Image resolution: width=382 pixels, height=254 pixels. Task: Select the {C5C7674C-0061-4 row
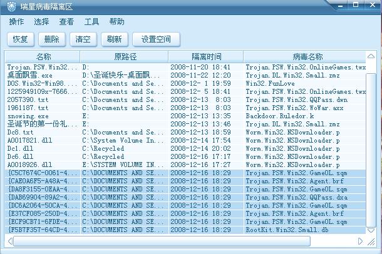click(185, 173)
